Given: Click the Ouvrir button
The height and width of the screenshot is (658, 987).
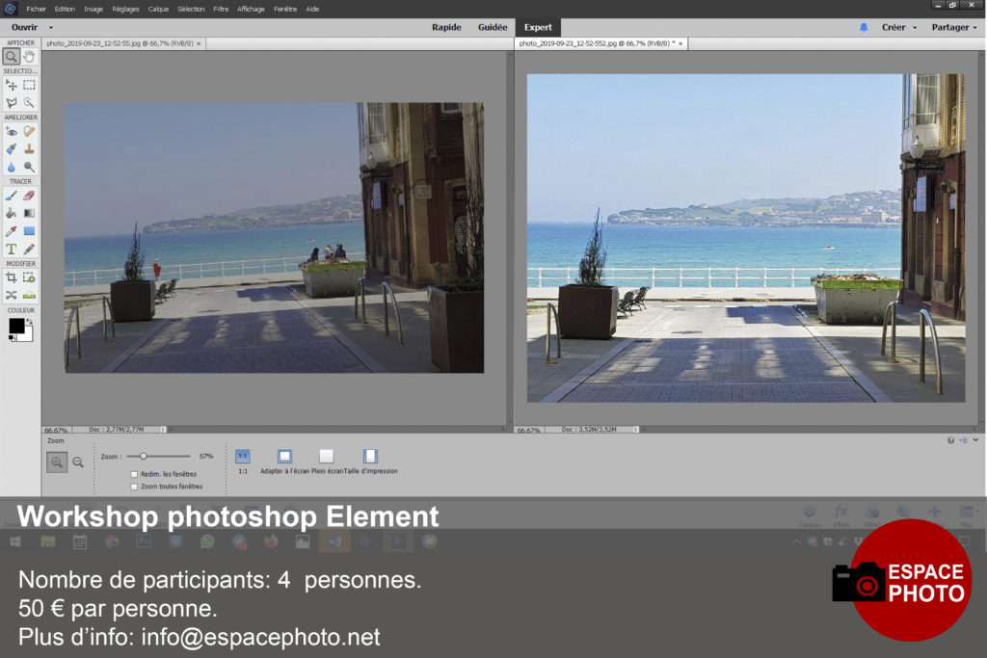Looking at the screenshot, I should [24, 28].
